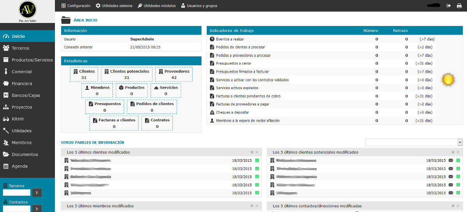
Task: Open the Usuarios y grupos menu
Action: tap(199, 6)
